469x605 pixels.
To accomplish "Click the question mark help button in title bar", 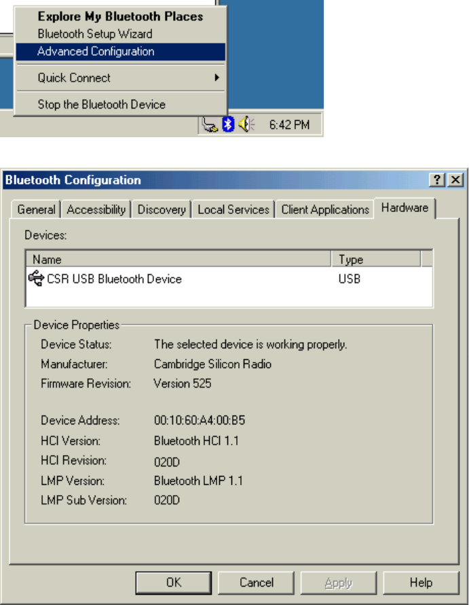I will point(437,180).
